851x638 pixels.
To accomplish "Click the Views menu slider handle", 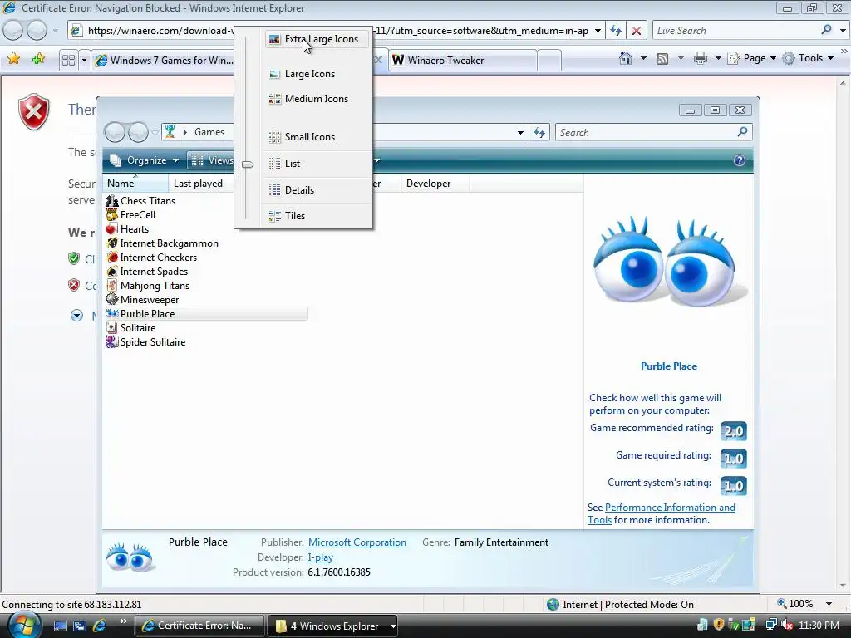I will [248, 164].
